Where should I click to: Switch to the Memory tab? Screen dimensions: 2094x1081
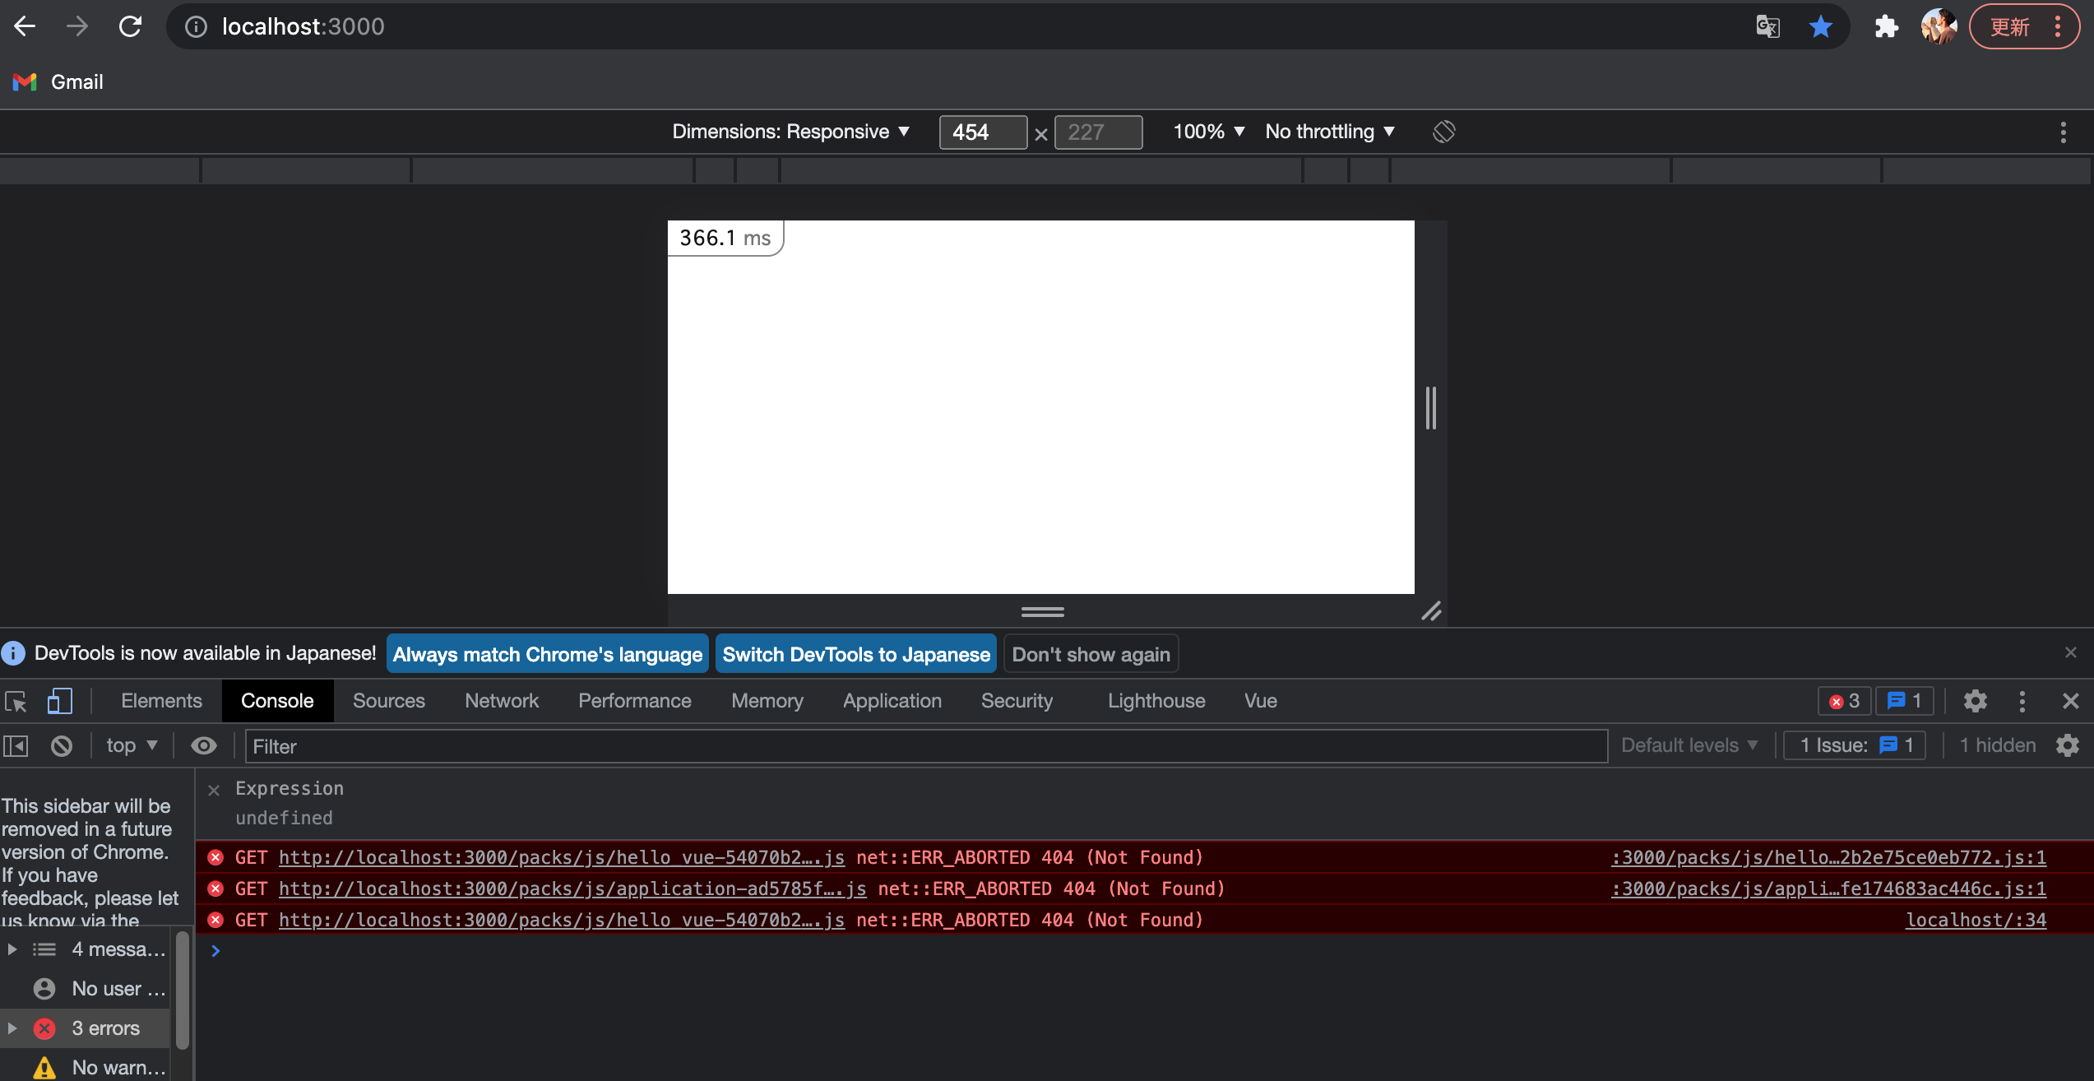[767, 701]
